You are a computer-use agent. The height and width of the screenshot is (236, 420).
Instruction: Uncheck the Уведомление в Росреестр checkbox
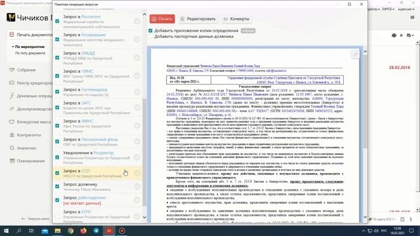57,157
